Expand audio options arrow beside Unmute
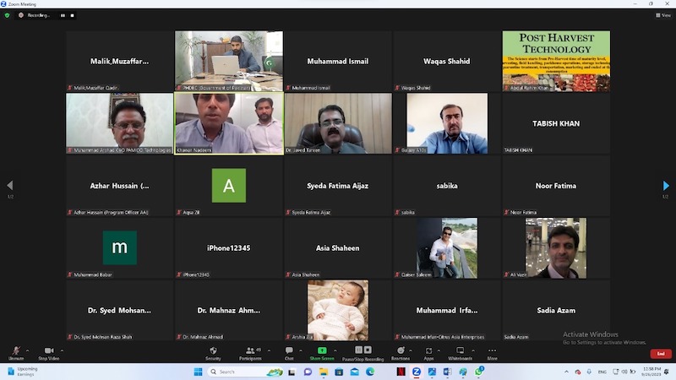This screenshot has width=676, height=380. click(27, 350)
